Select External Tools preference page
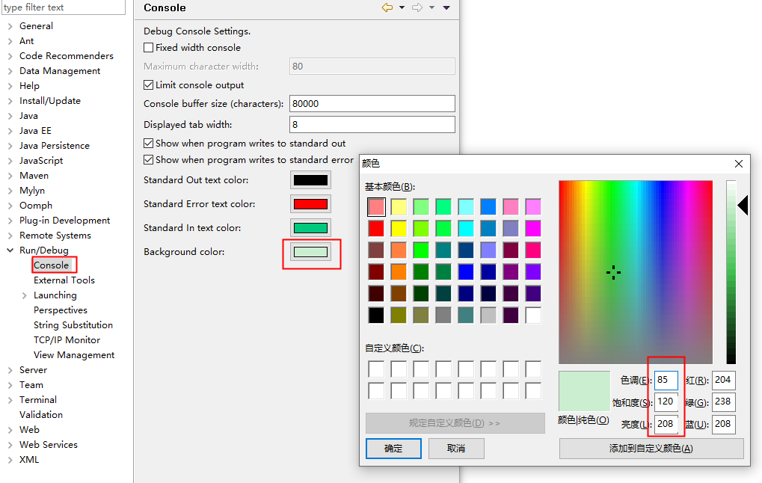This screenshot has width=762, height=483. point(64,280)
